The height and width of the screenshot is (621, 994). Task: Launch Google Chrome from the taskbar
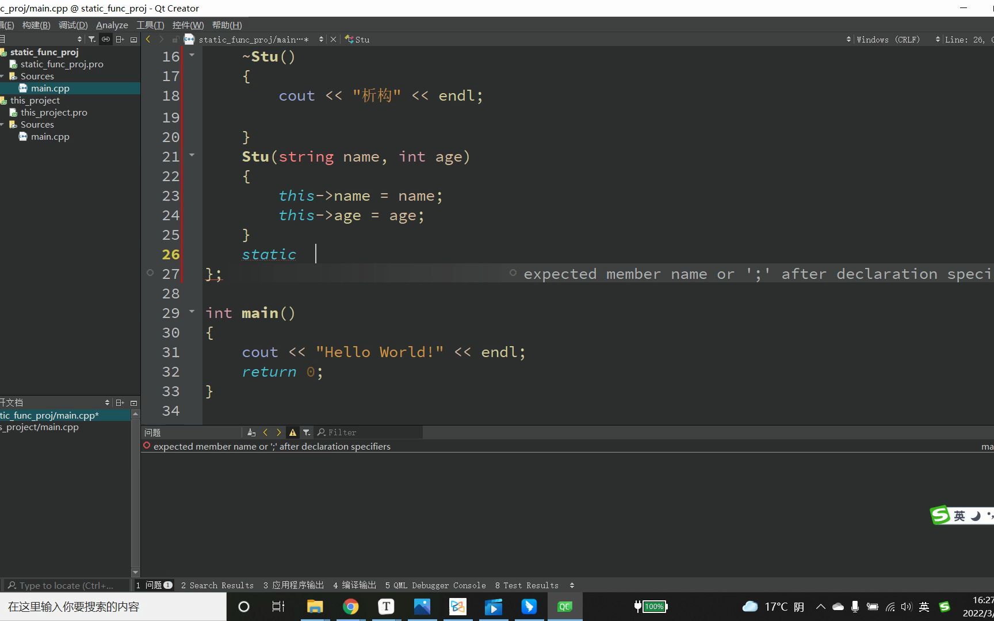click(351, 606)
